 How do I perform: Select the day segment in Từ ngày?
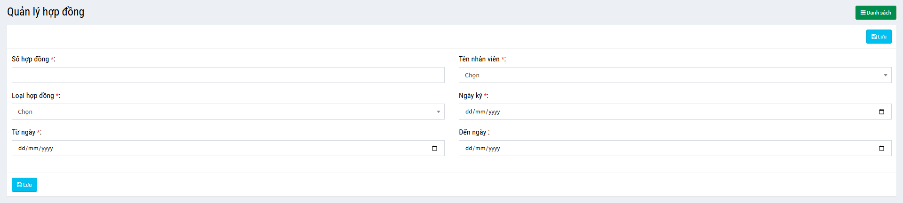[x=22, y=148]
